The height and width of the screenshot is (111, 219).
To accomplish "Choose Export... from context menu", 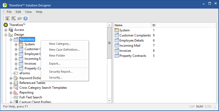I will [65, 64].
